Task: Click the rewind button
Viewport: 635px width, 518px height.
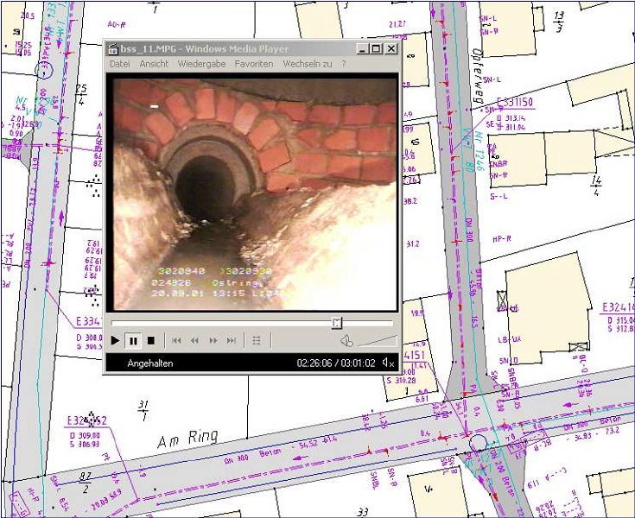Action: pos(194,341)
